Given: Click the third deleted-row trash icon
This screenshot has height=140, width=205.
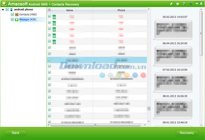Looking at the screenshot, I should tap(54, 29).
